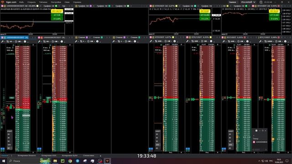Open settings wrench in ETH/USDT order book panel

point(188,41)
